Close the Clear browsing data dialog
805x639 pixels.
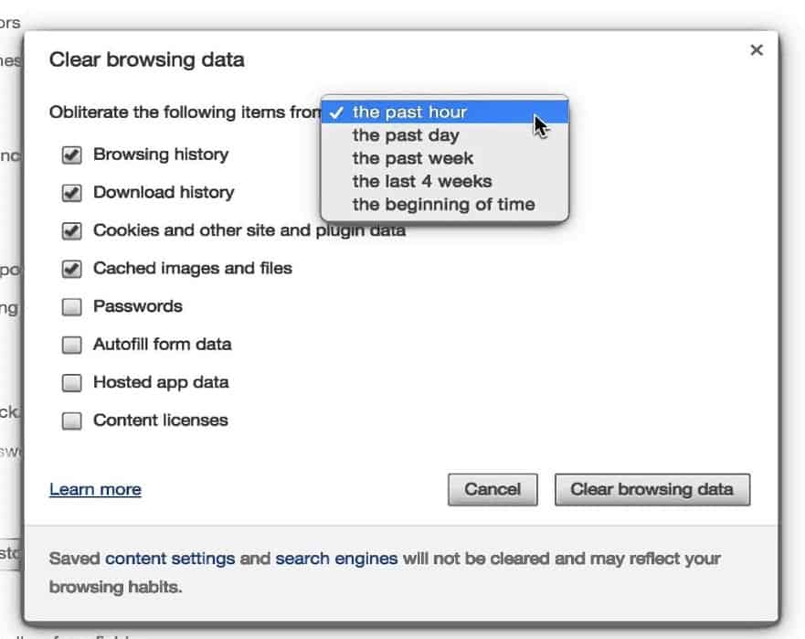point(756,50)
